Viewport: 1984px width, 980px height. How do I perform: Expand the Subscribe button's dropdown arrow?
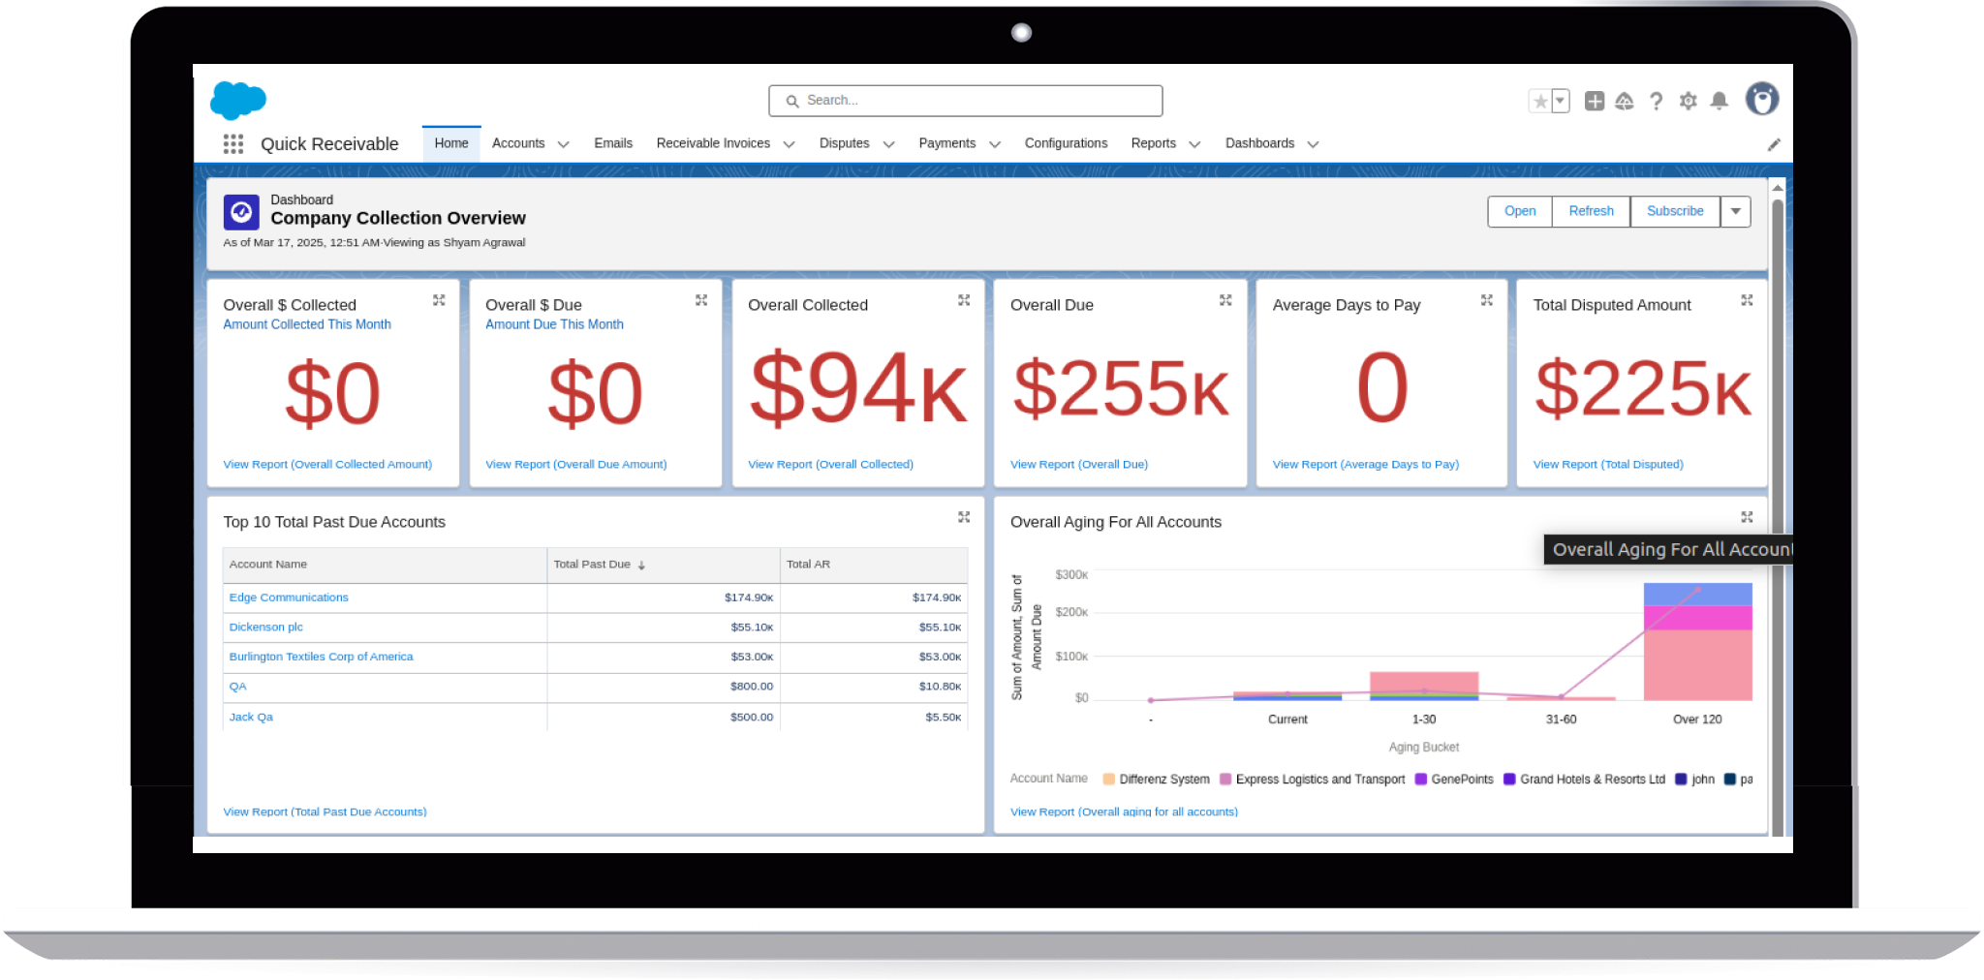point(1735,211)
